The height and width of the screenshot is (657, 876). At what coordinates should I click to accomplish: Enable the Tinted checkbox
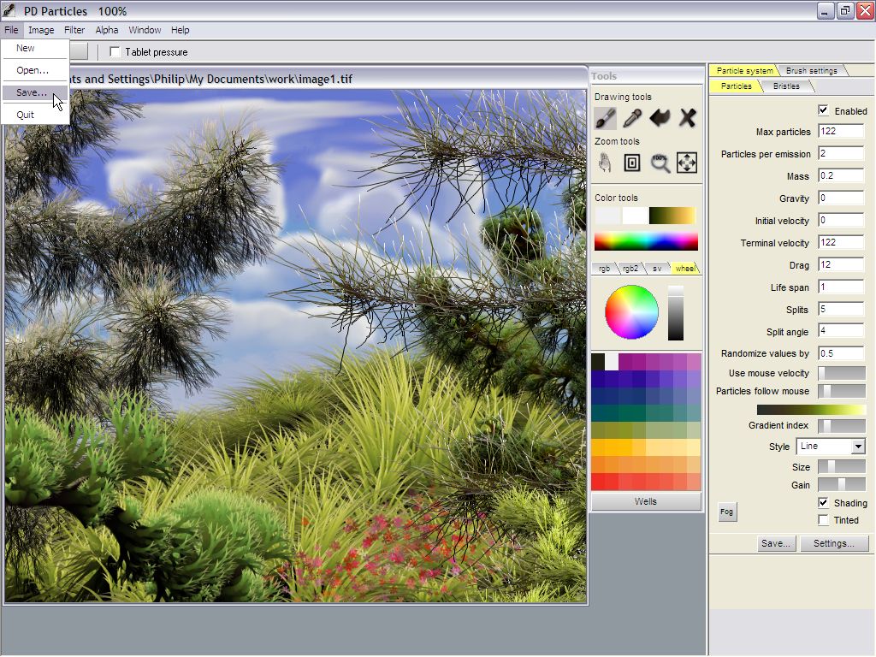pos(823,520)
